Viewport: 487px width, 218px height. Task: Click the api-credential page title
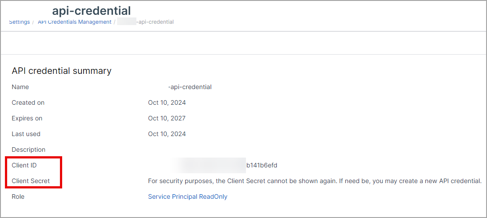tap(91, 10)
